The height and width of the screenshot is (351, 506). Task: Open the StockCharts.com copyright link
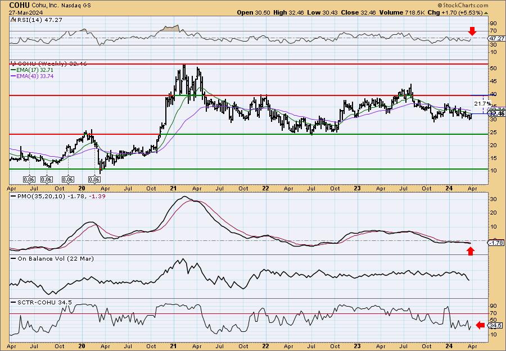pyautogui.click(x=463, y=5)
